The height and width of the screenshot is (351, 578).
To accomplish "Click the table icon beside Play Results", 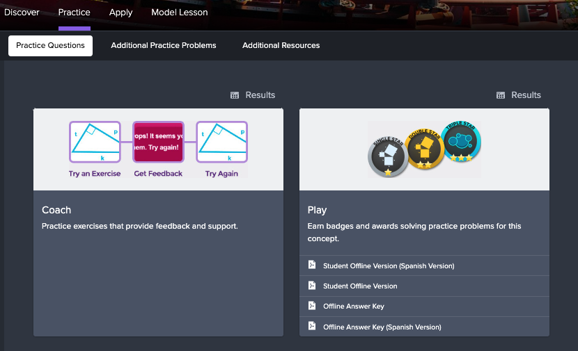I will click(x=501, y=95).
